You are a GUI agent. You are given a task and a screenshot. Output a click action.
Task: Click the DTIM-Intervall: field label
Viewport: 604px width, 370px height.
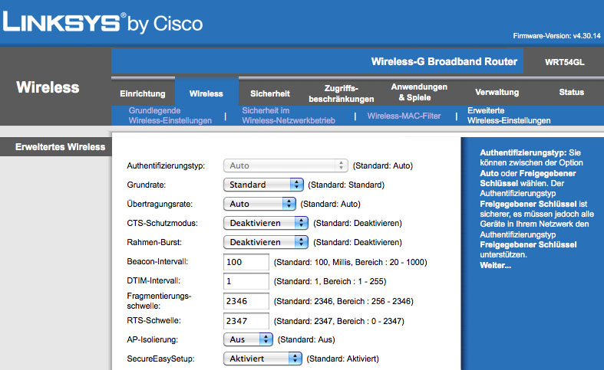pyautogui.click(x=153, y=281)
